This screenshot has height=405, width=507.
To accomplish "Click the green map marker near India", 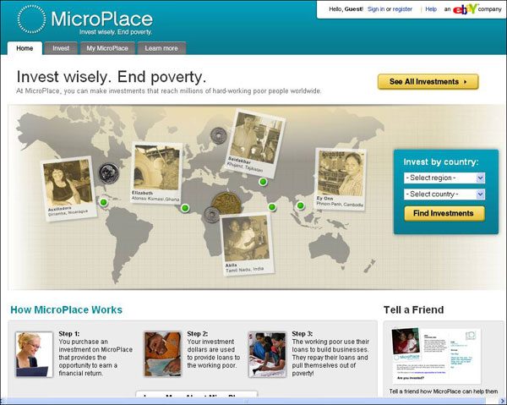I will (272, 206).
